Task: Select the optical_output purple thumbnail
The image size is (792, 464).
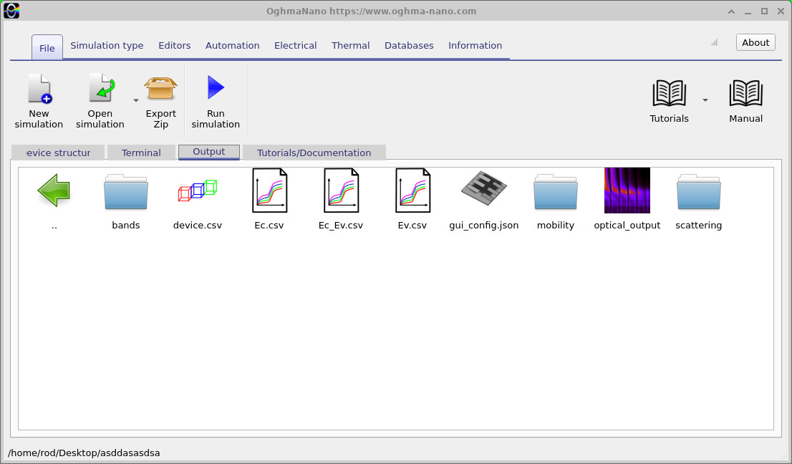Action: point(627,190)
